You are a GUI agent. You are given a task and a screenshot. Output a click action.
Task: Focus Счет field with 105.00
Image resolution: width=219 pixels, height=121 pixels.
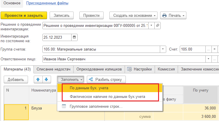(x=193, y=49)
